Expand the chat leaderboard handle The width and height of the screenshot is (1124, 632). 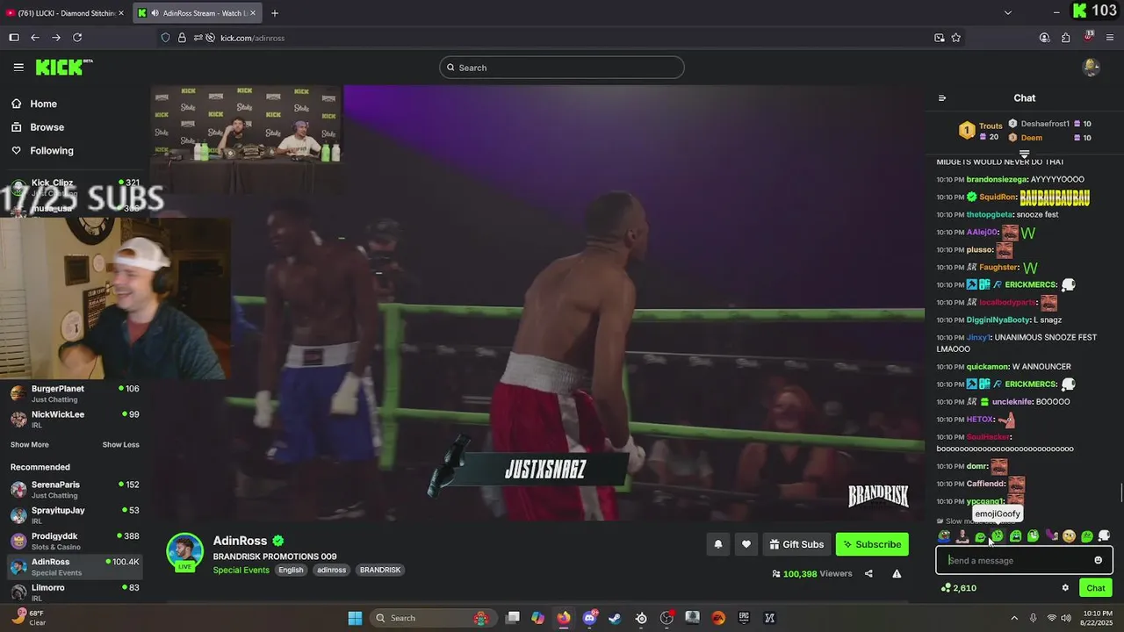(1024, 154)
